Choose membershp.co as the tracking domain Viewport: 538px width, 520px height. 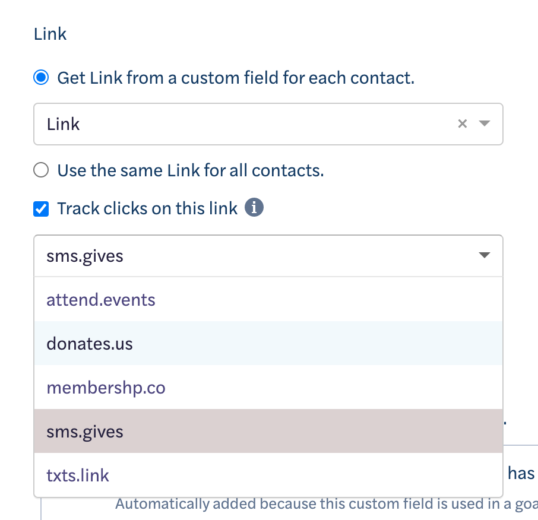click(268, 387)
